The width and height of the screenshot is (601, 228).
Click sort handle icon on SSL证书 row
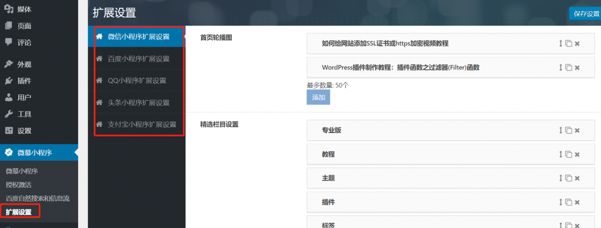561,43
